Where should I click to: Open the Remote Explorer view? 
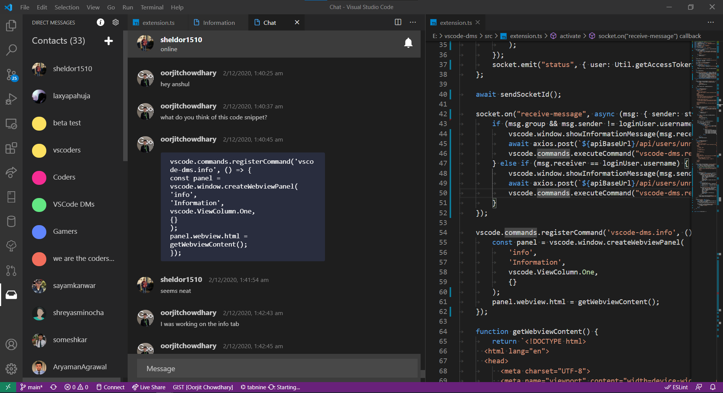(11, 124)
